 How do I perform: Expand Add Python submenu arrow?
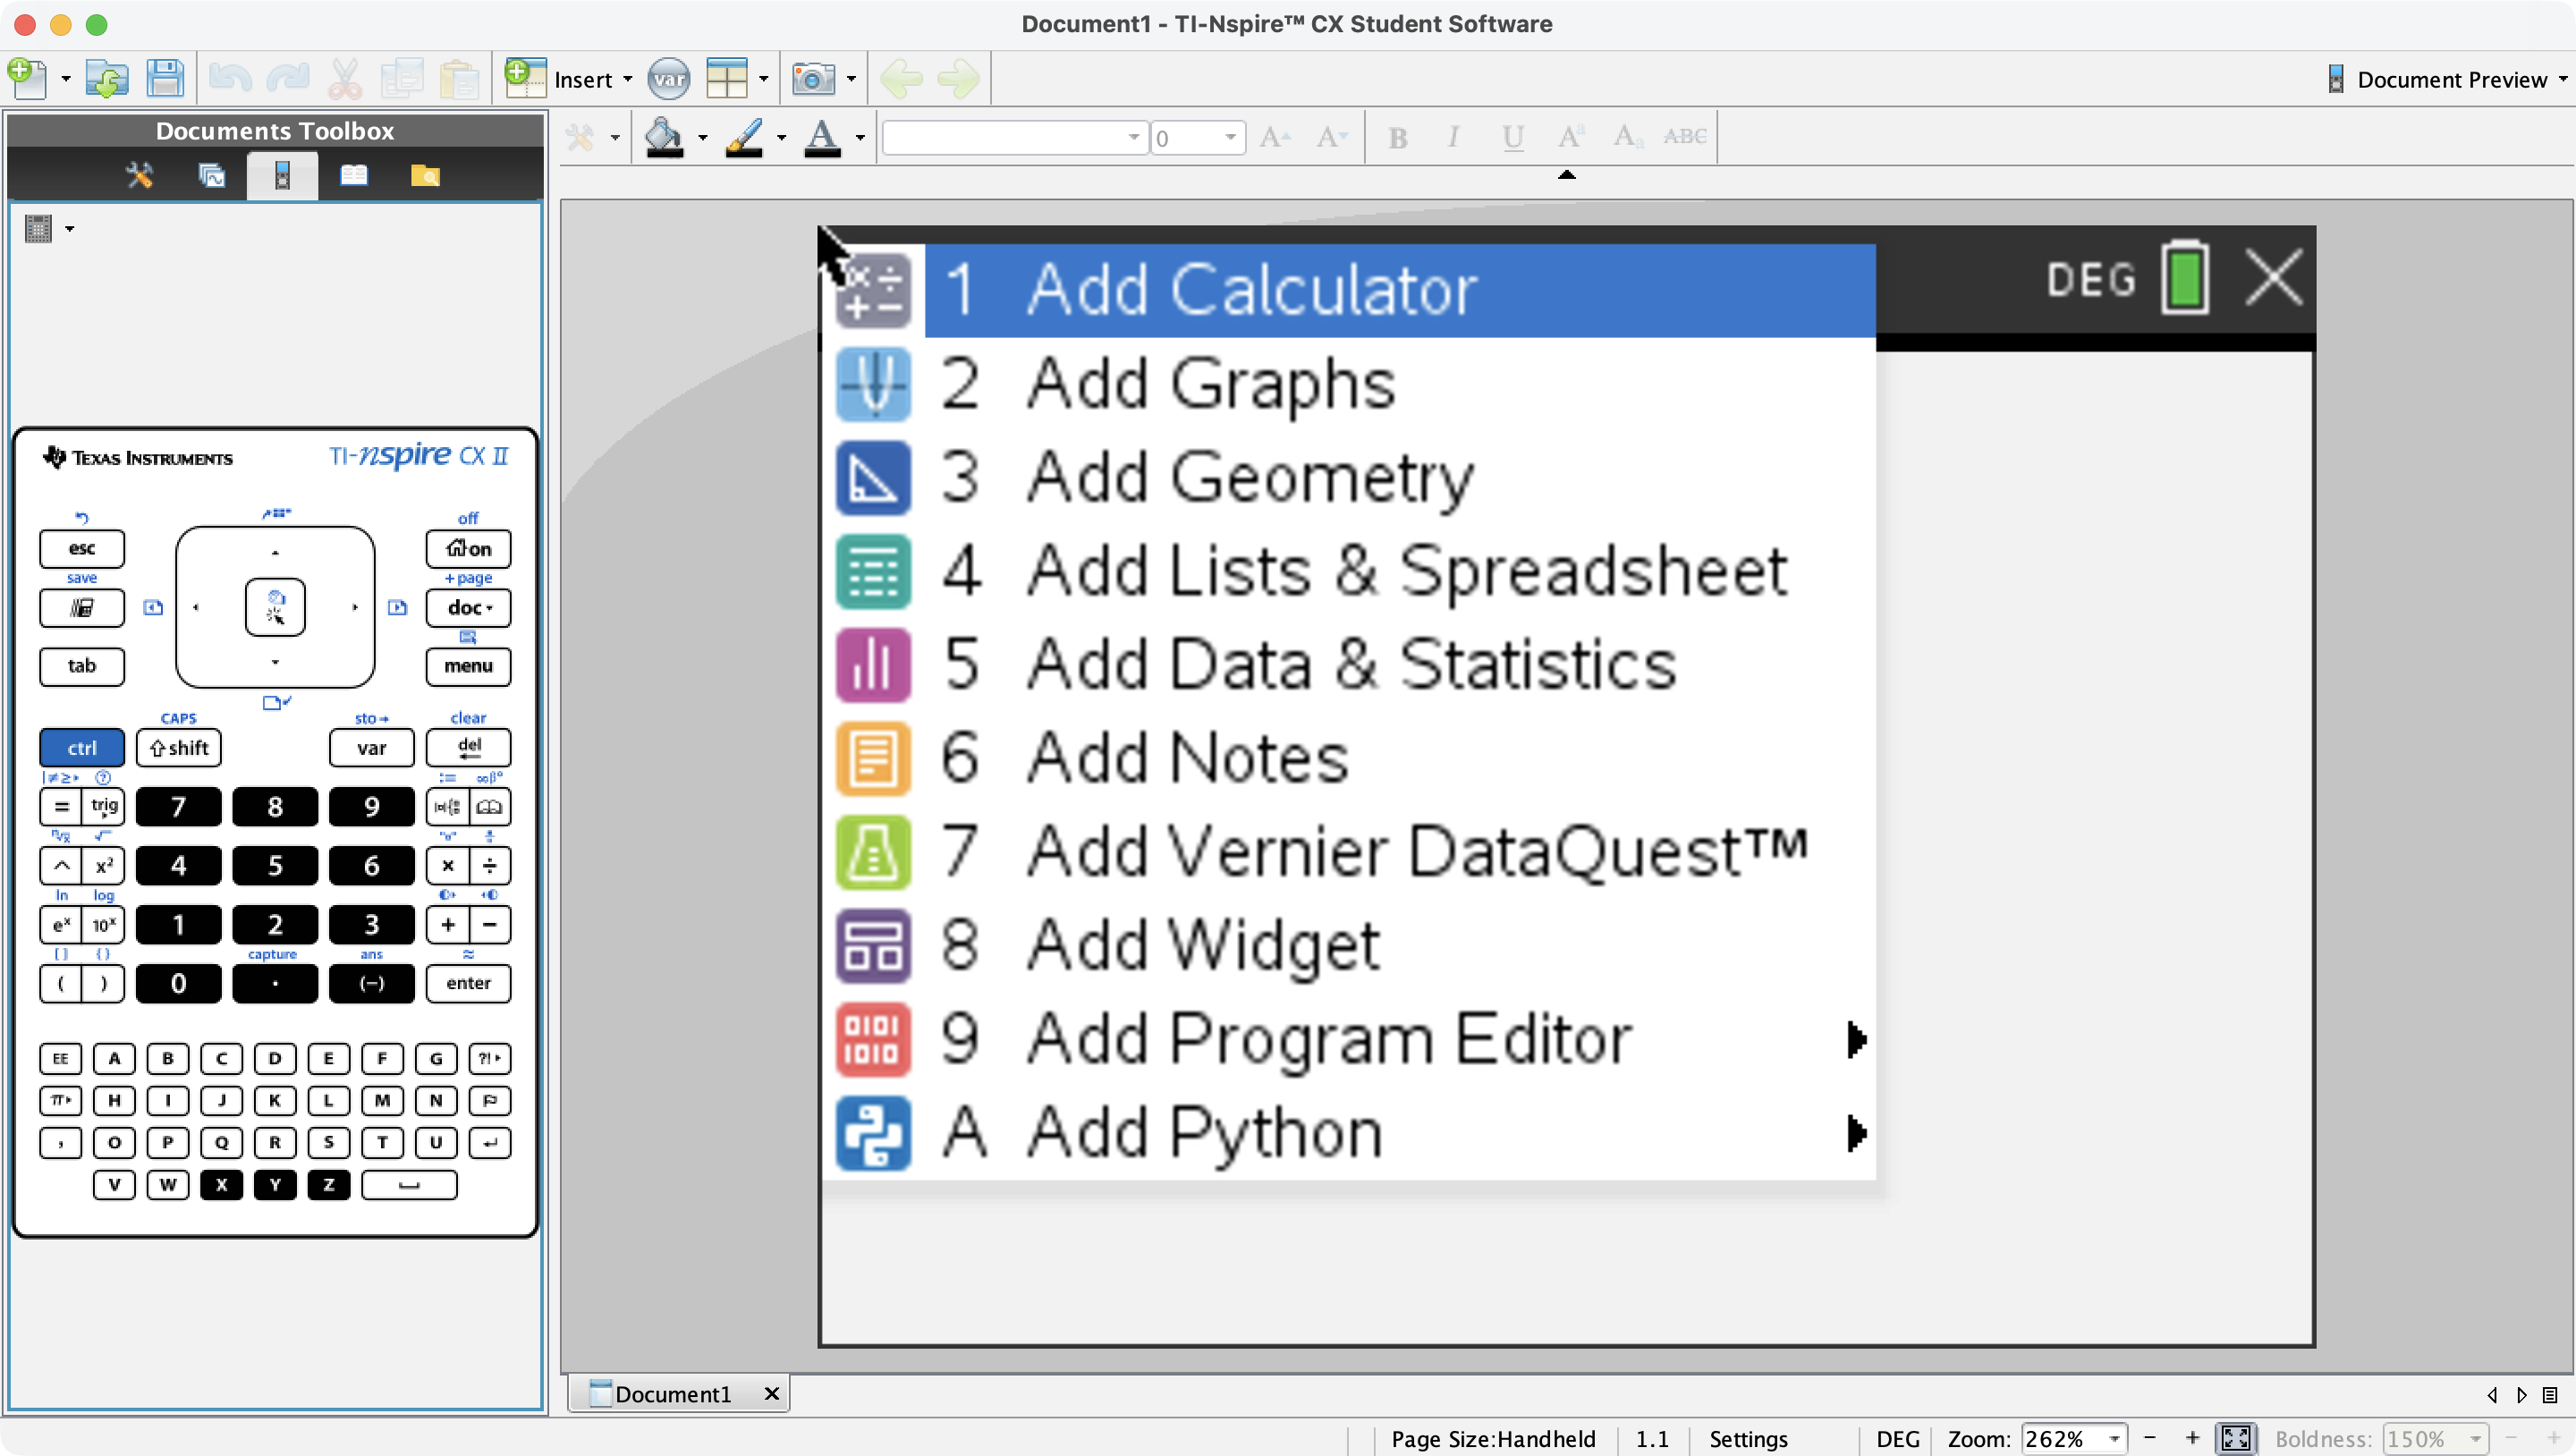[x=1856, y=1133]
